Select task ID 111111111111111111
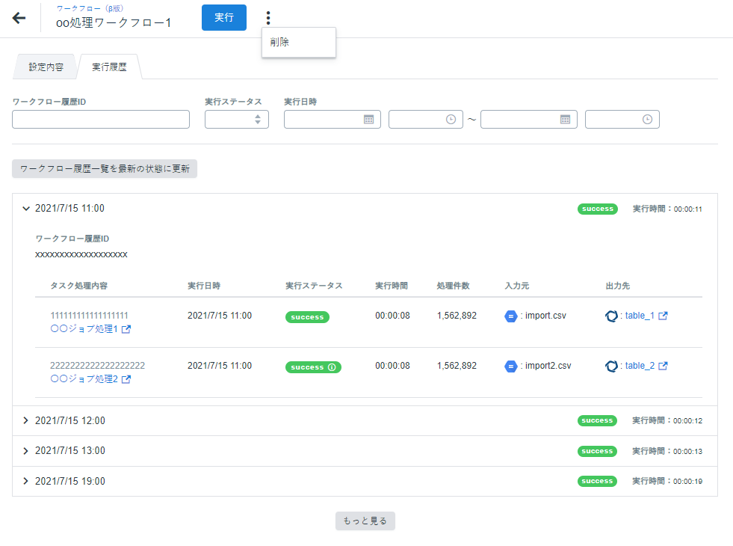733x546 pixels. (x=89, y=316)
